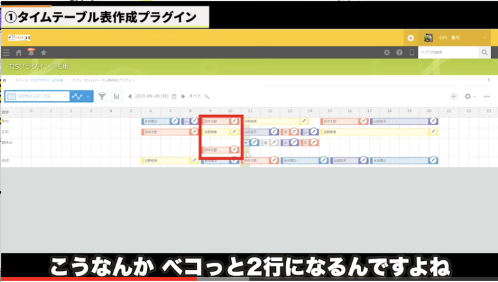Click the すべて link
The width and height of the screenshot is (498, 282).
tap(195, 96)
